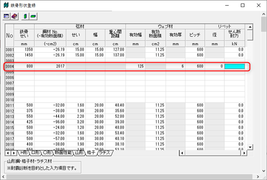Open the purple help book icon
Image resolution: width=267 pixels, height=180 pixels.
click(x=15, y=16)
